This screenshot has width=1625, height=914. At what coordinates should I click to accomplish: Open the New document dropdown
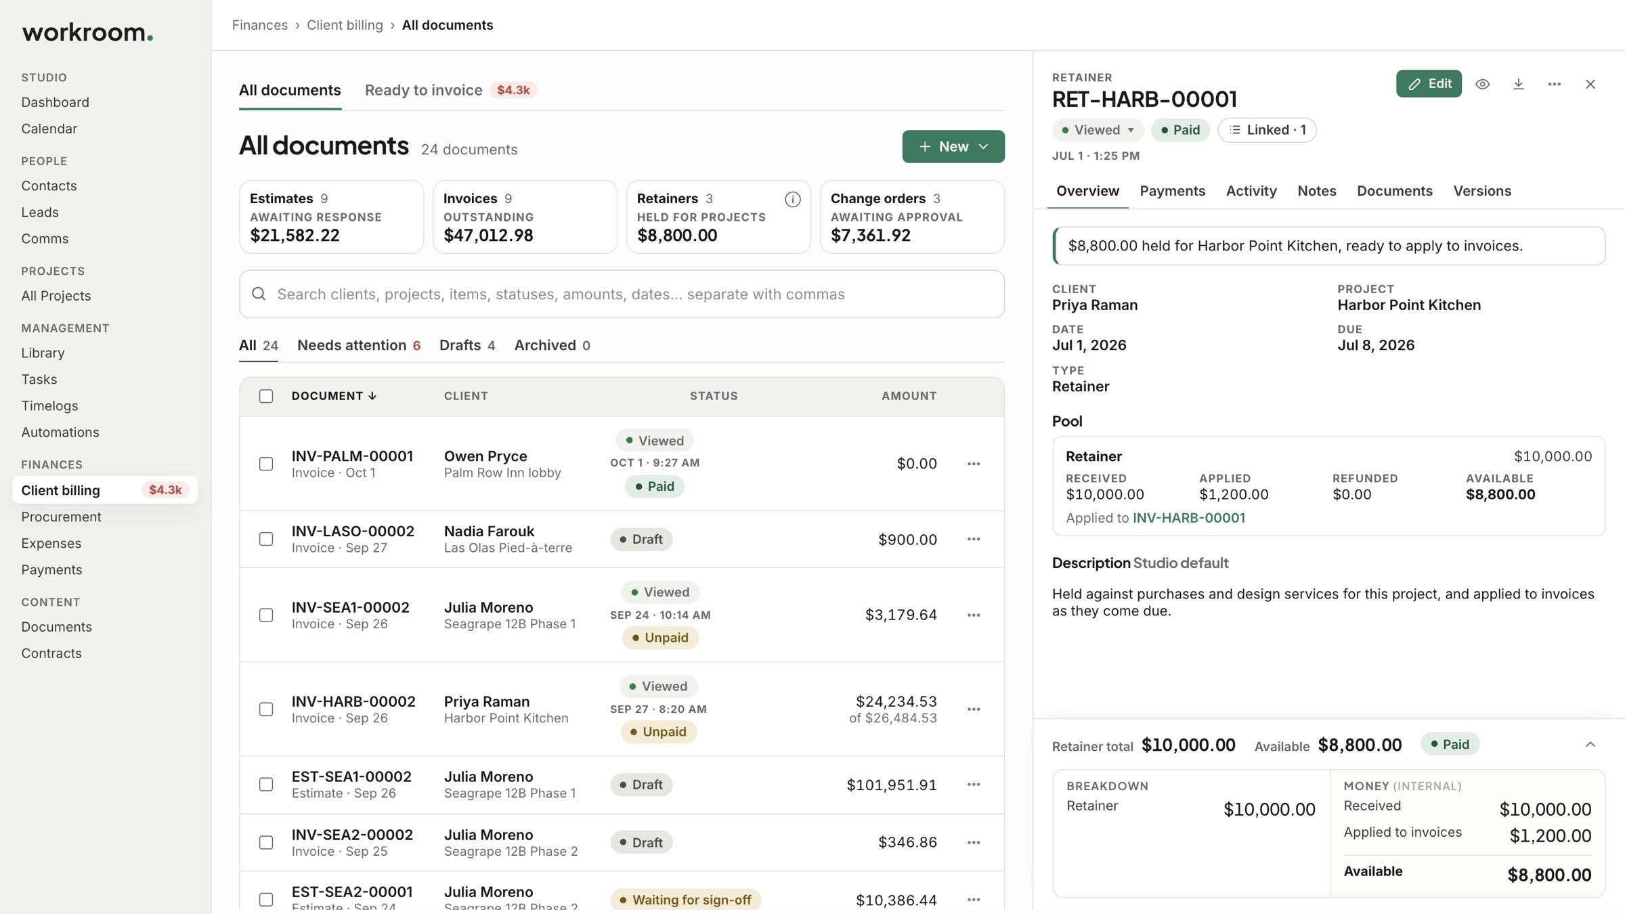(x=953, y=146)
